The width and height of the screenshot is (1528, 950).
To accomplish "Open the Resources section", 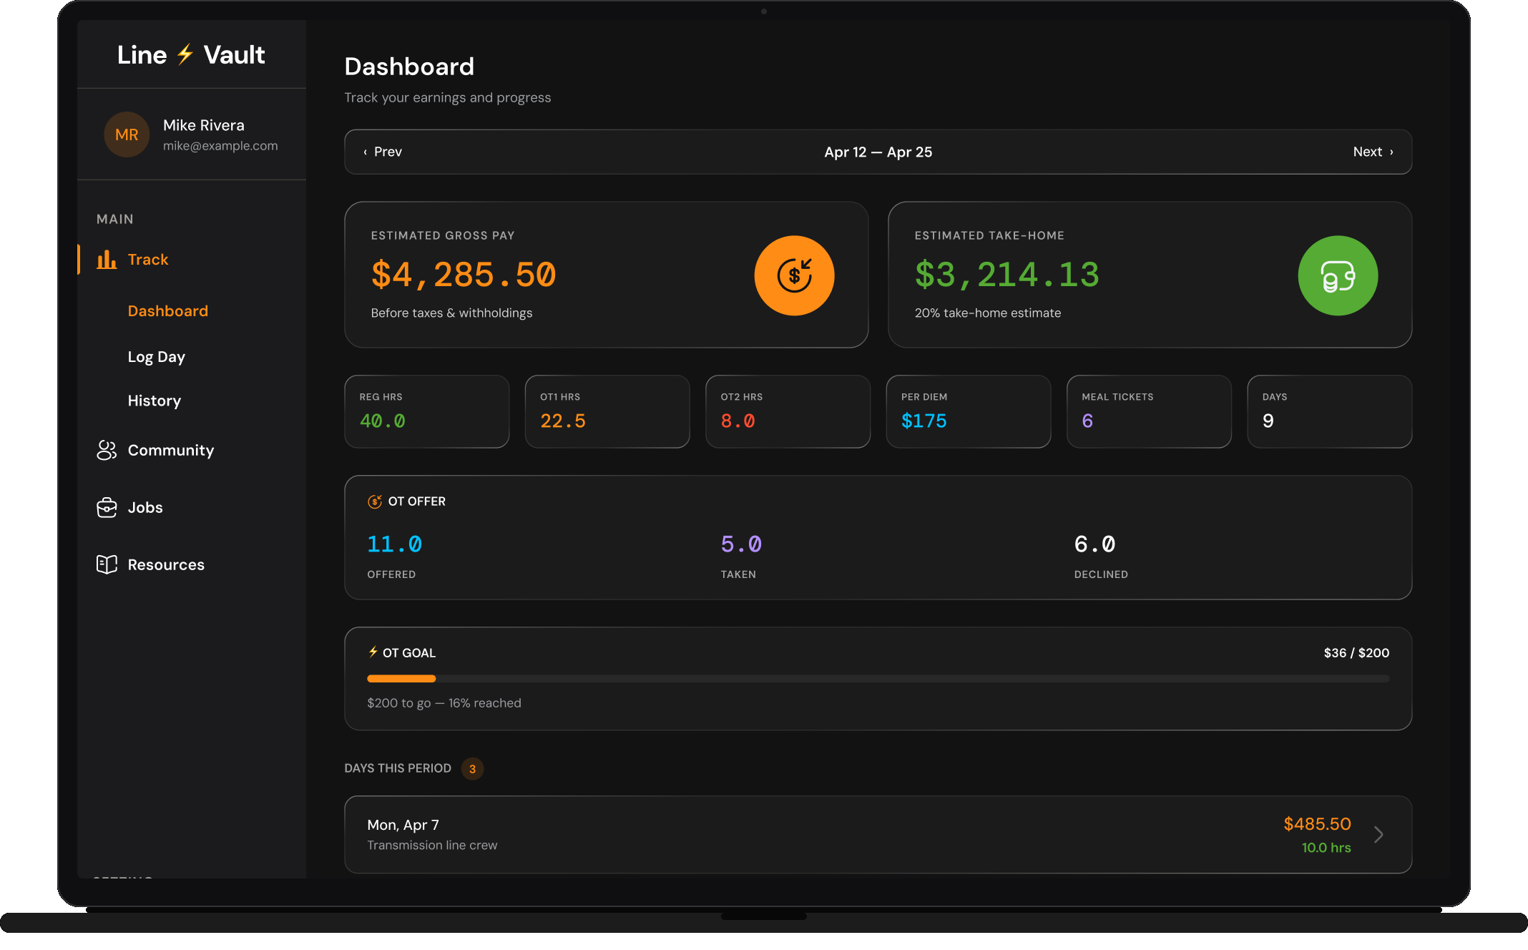I will coord(166,564).
